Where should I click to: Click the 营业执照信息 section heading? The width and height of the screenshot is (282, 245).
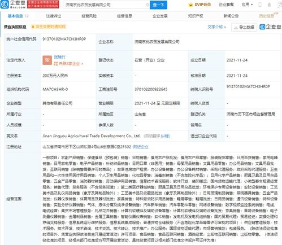click(15, 27)
